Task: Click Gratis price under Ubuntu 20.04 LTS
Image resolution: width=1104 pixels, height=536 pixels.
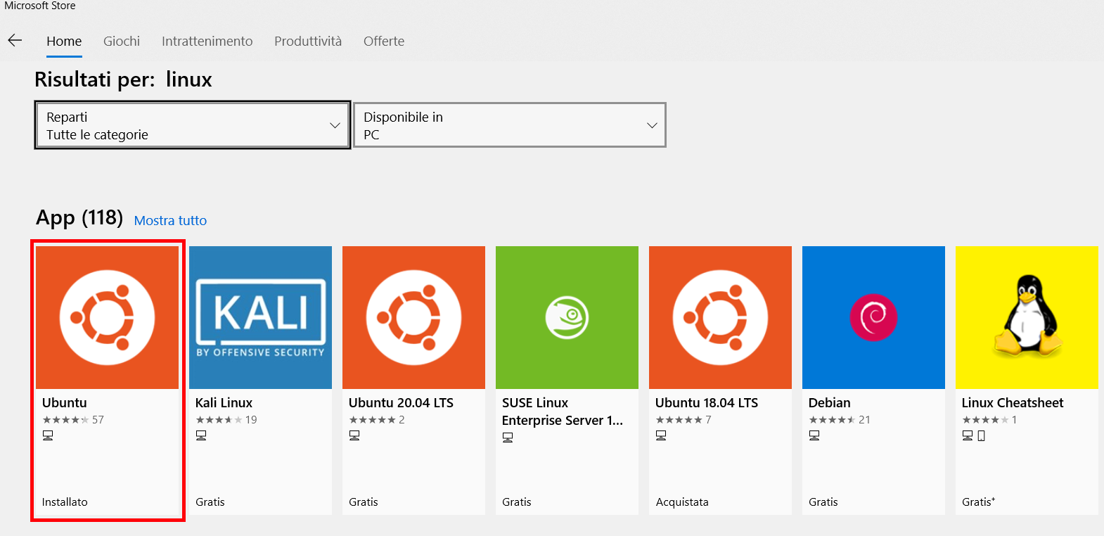Action: pyautogui.click(x=364, y=502)
